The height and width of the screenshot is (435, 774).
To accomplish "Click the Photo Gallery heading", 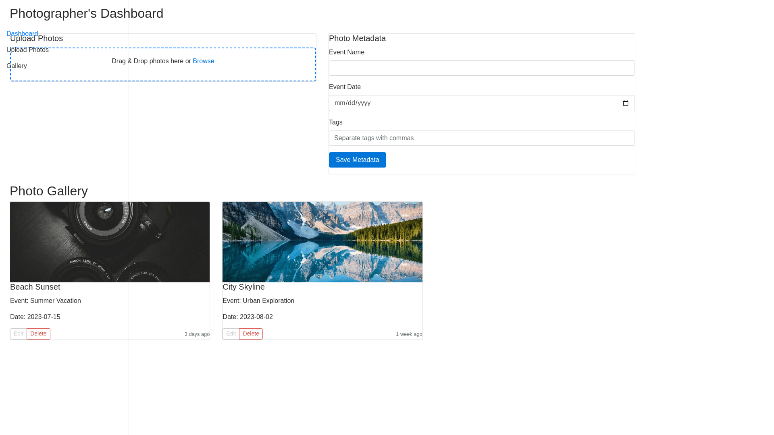I will tap(49, 191).
